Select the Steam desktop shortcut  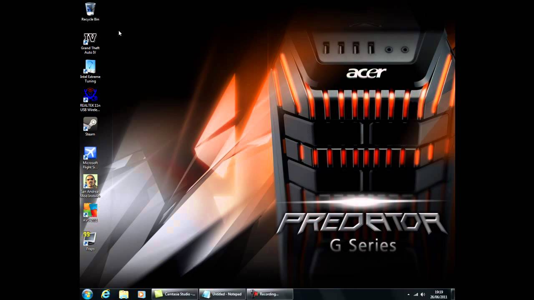click(x=90, y=127)
